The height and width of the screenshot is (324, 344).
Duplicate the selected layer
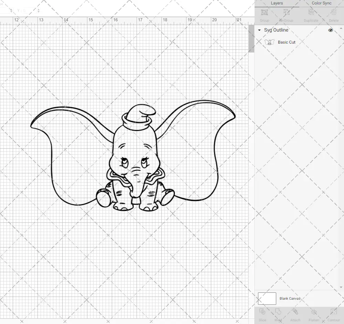(311, 15)
